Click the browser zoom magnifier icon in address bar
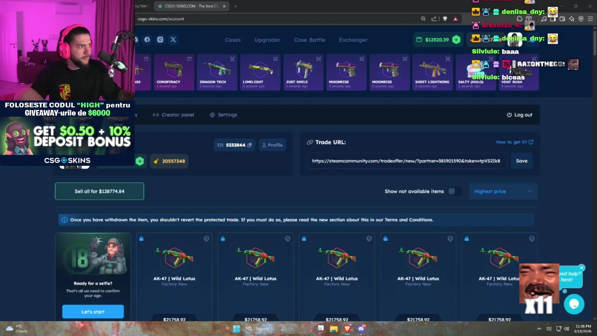The image size is (597, 336). (x=423, y=19)
